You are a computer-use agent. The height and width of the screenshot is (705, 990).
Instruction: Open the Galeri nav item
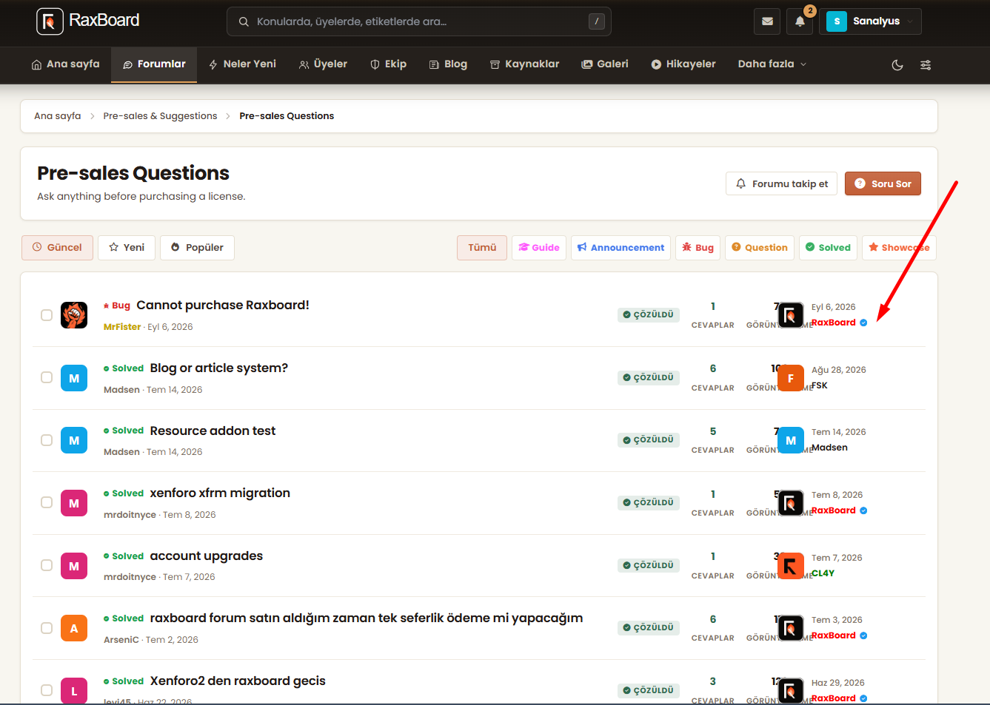coord(605,64)
